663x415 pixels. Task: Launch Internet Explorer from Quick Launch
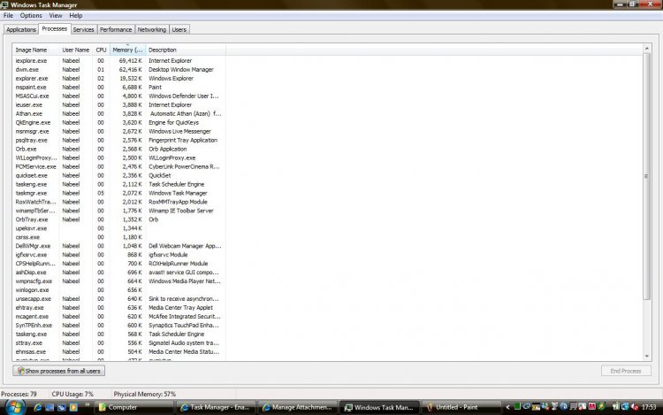38,407
